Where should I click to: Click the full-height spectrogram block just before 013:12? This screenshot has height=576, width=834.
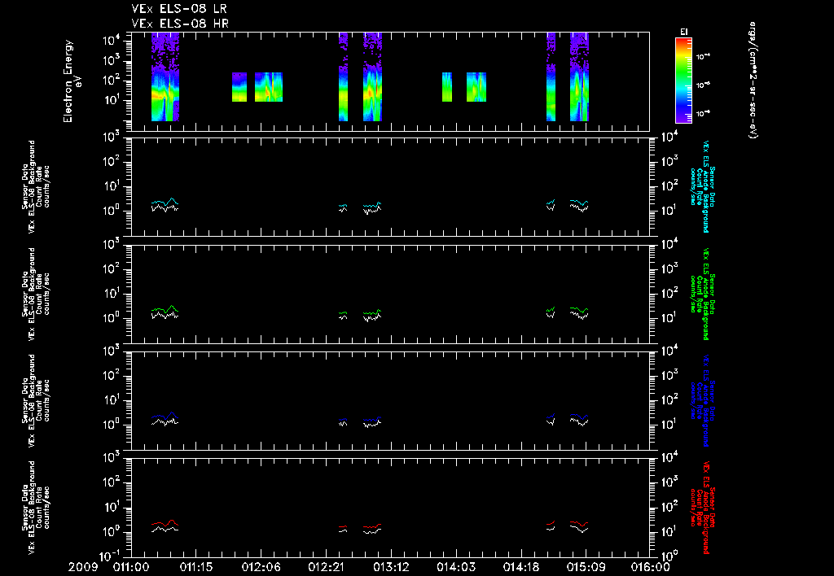click(x=372, y=77)
